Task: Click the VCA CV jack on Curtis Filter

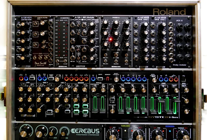Action: (35, 45)
